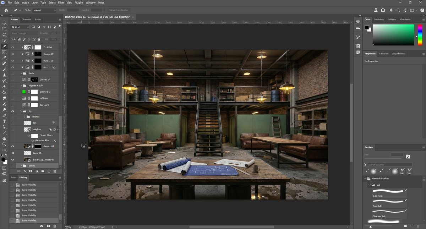
Task: Open the Style dropdown showing Normal
Action: [x=44, y=10]
